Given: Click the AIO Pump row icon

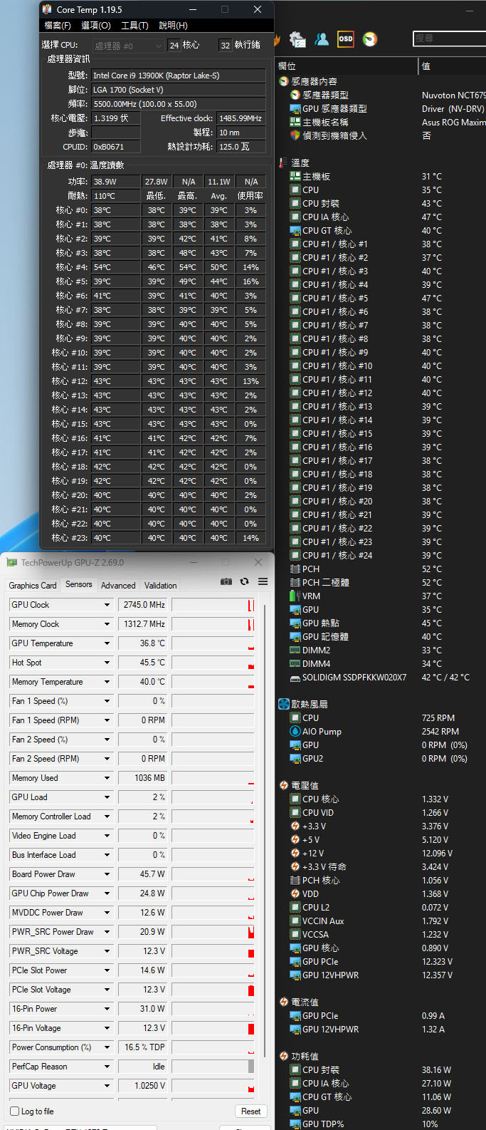Looking at the screenshot, I should point(295,731).
